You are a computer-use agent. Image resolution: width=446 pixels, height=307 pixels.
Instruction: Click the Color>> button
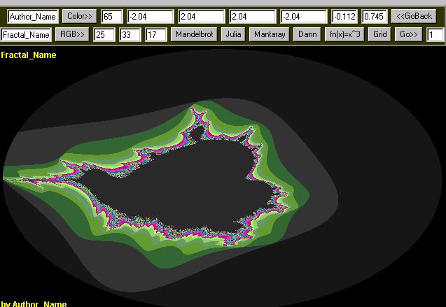click(x=79, y=16)
